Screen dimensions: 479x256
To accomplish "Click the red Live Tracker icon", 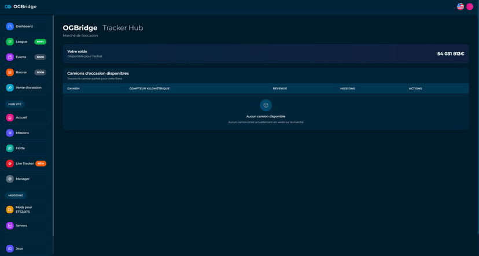I will (10, 164).
